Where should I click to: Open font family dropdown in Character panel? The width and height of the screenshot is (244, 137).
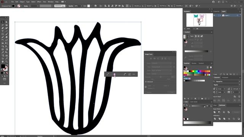click(x=239, y=81)
